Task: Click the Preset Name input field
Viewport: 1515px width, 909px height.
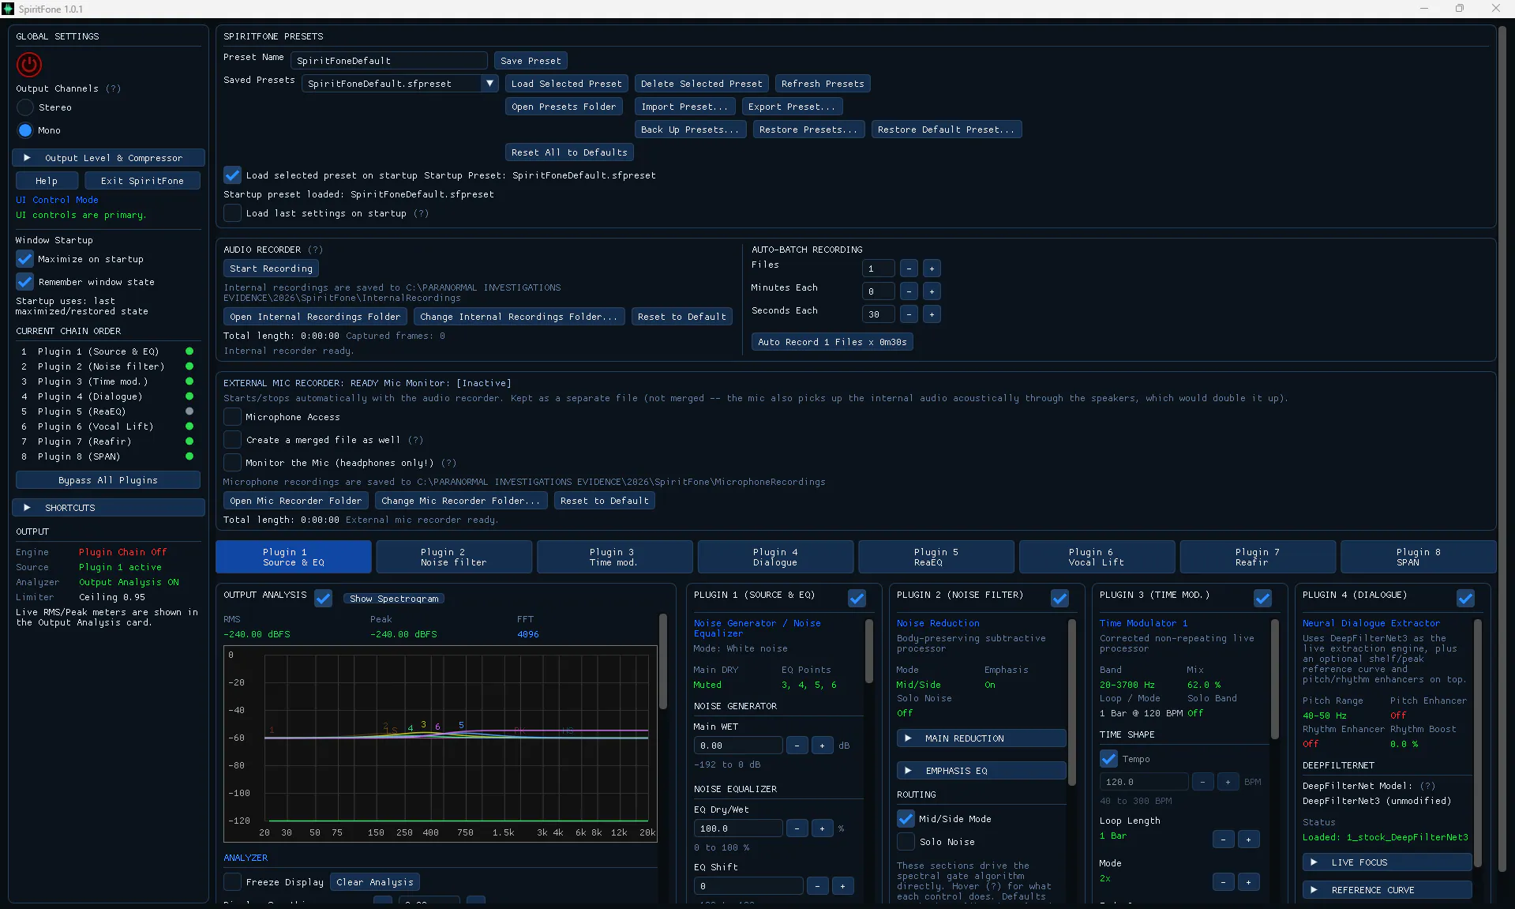Action: [389, 61]
